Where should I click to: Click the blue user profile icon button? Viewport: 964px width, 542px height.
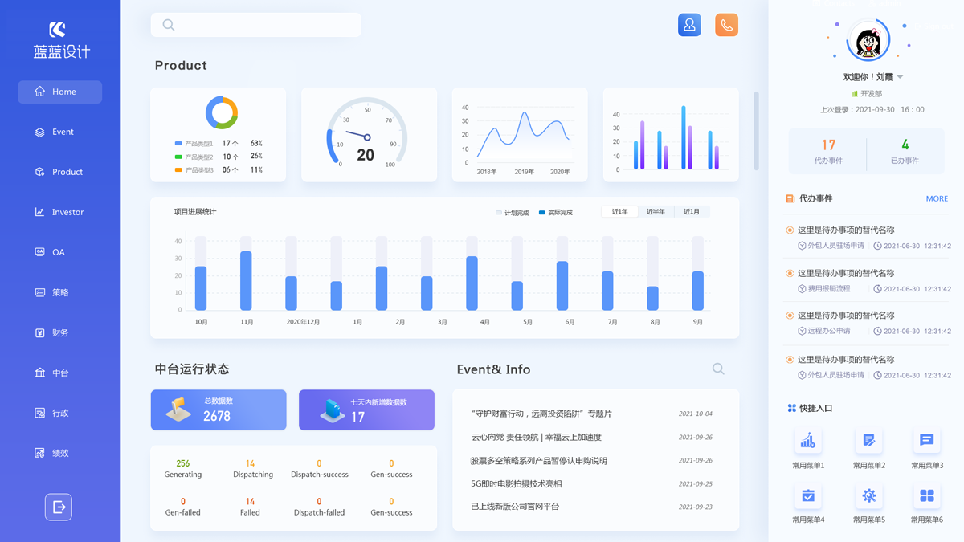(689, 25)
